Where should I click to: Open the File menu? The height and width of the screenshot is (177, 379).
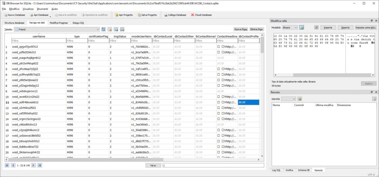pyautogui.click(x=4, y=9)
